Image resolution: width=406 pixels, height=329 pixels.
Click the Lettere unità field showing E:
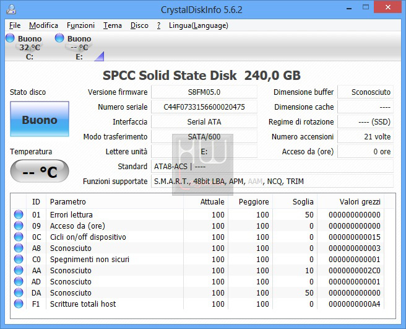pyautogui.click(x=204, y=151)
